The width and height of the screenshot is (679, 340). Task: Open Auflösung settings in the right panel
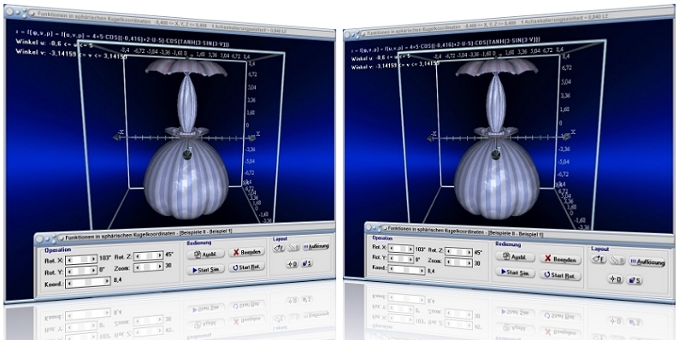[647, 262]
